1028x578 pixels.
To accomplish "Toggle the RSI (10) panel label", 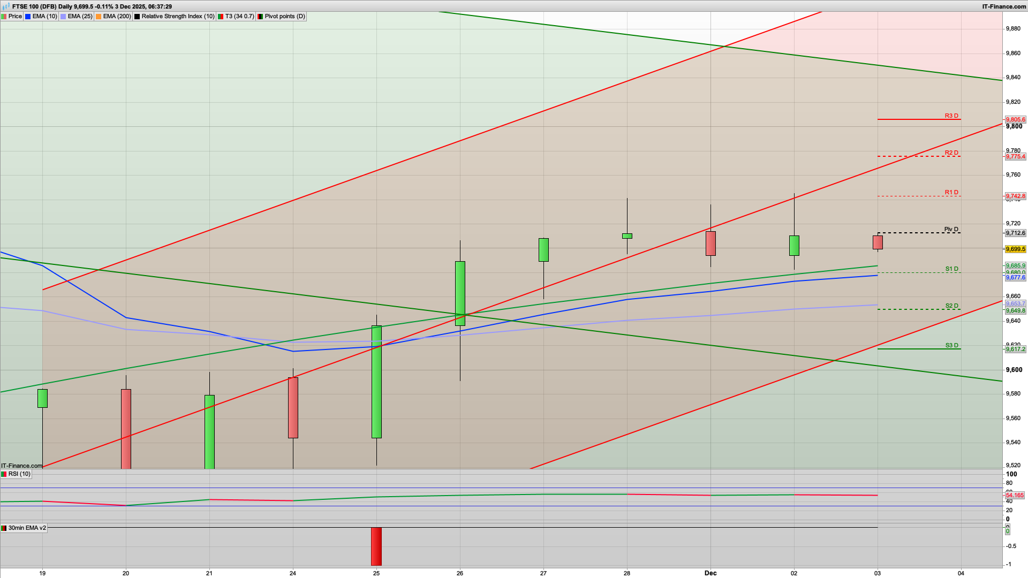I will click(20, 474).
